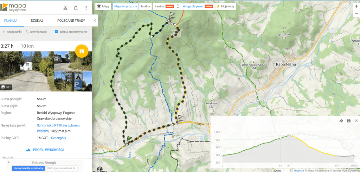
Task: Open notifications bell icon
Action: pyautogui.click(x=76, y=8)
